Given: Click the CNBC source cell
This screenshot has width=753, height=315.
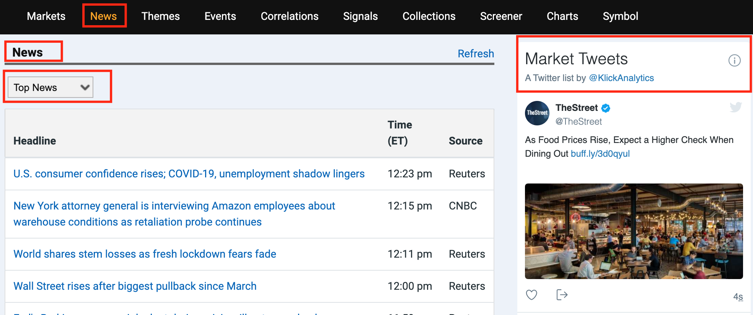Looking at the screenshot, I should pyautogui.click(x=463, y=206).
